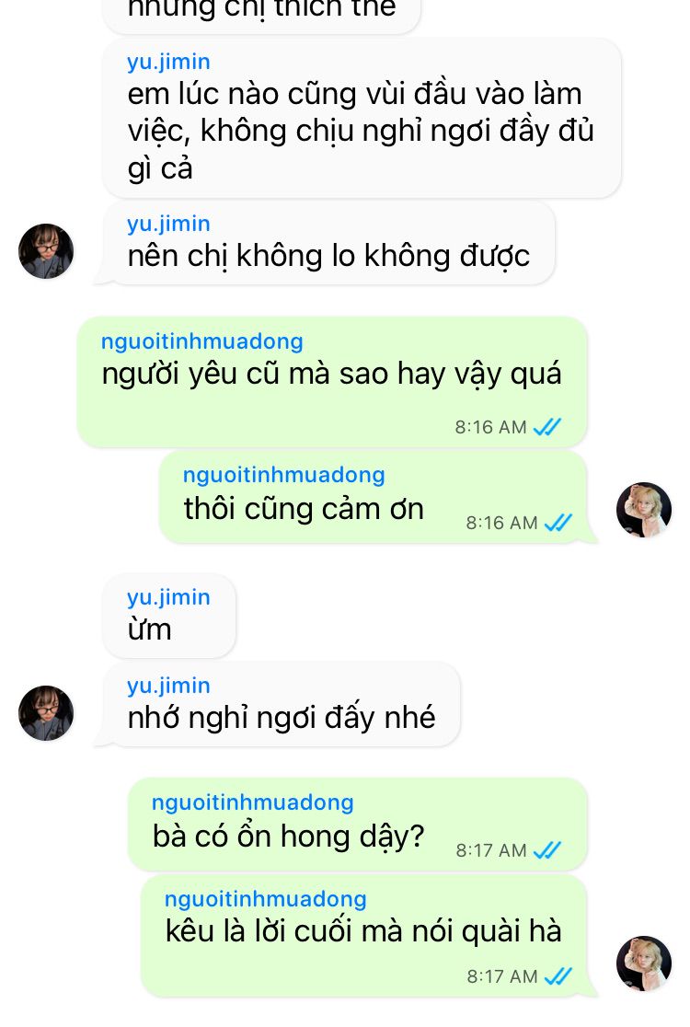Open yu.jimin name above 'nhớ nghỉ ngơi'

(168, 685)
